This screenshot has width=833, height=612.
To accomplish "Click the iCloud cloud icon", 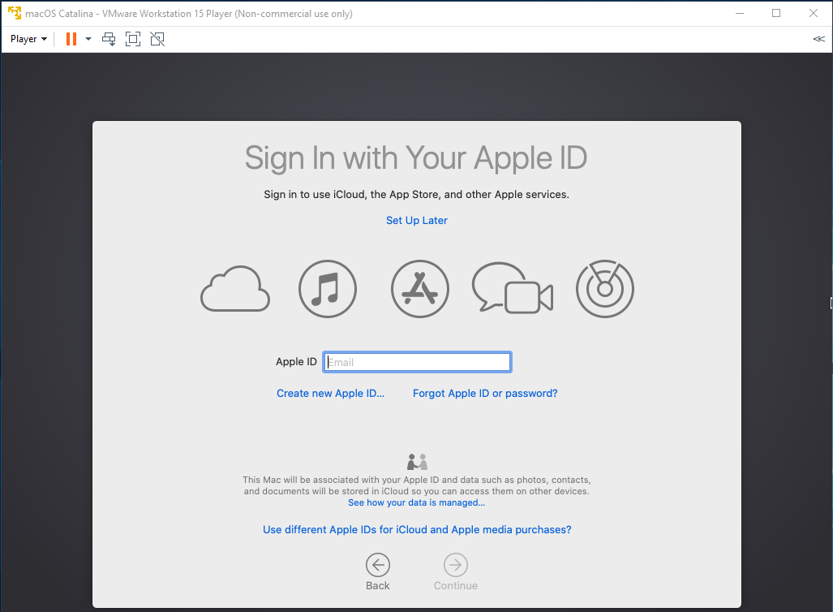I will coord(234,289).
